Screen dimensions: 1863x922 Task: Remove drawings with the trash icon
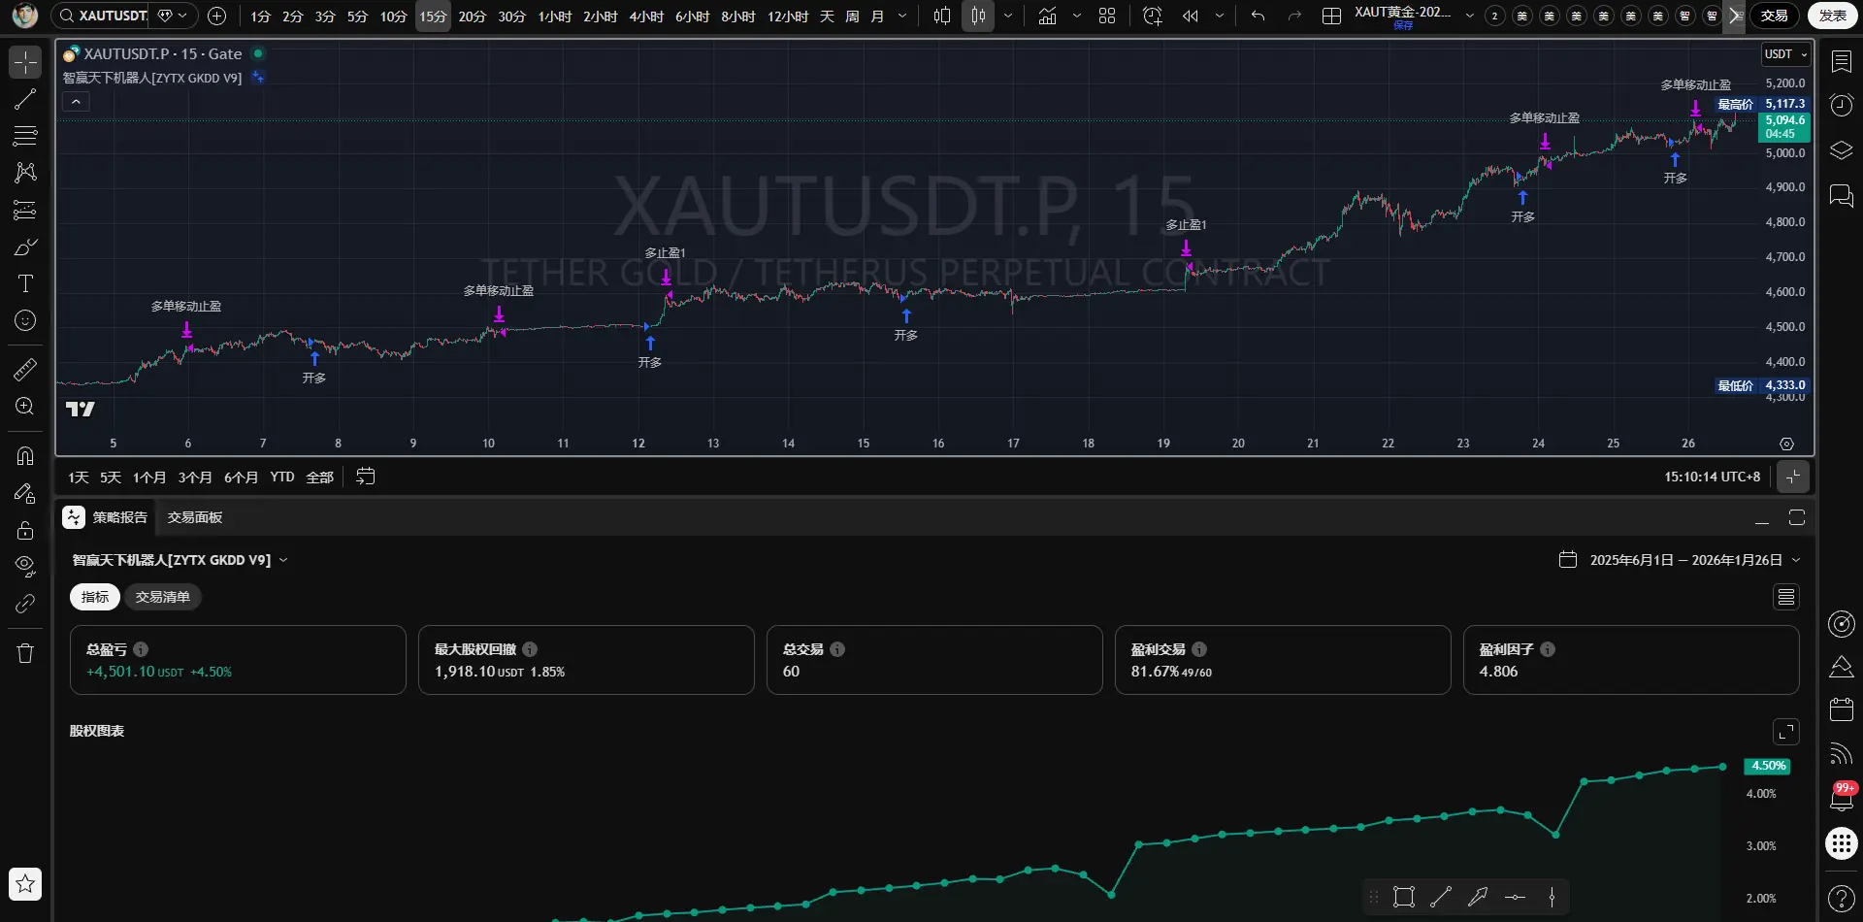[25, 653]
